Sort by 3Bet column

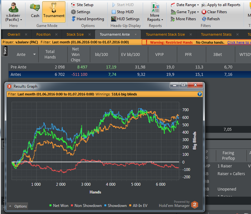(218, 54)
